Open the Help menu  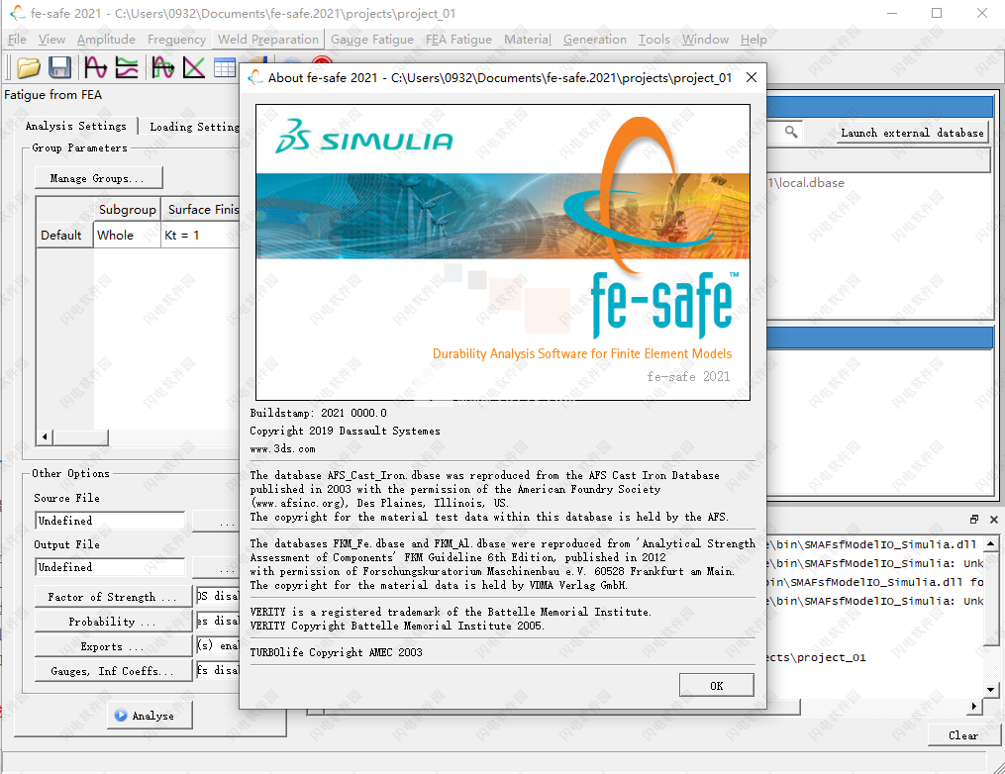754,39
